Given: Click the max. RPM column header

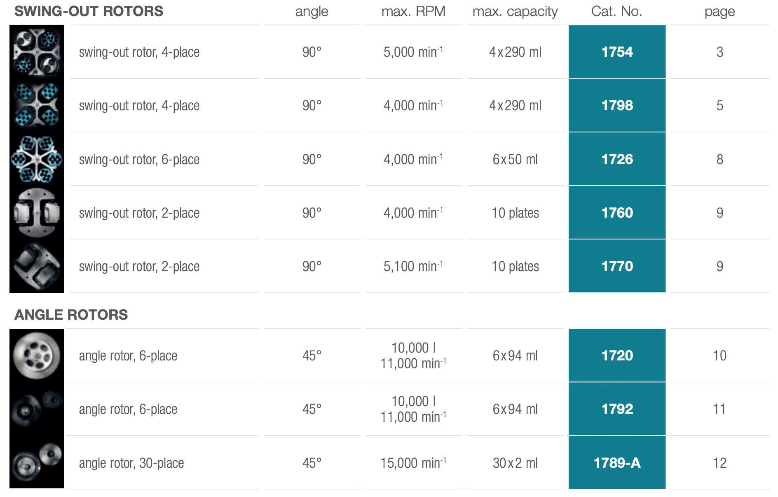Looking at the screenshot, I should (413, 11).
